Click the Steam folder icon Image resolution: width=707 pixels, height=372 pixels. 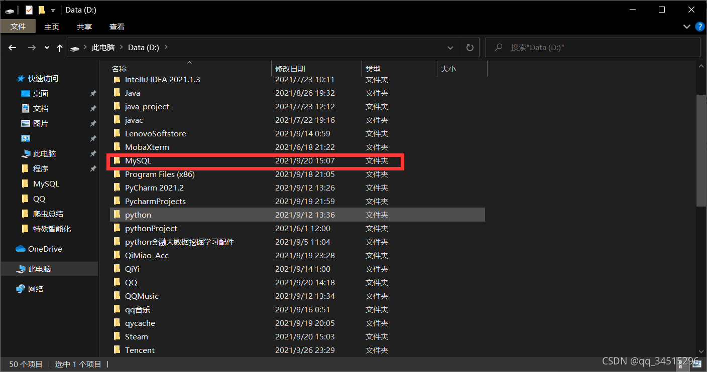[x=117, y=336]
